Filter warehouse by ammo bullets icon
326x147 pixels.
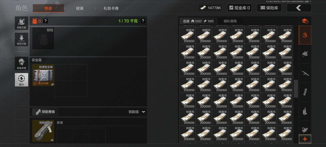click(x=305, y=111)
